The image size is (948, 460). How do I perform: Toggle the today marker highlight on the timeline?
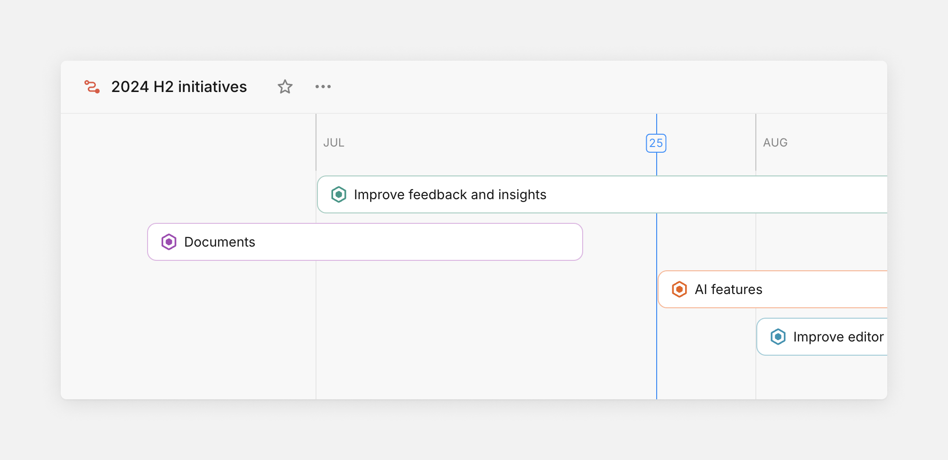pyautogui.click(x=656, y=143)
